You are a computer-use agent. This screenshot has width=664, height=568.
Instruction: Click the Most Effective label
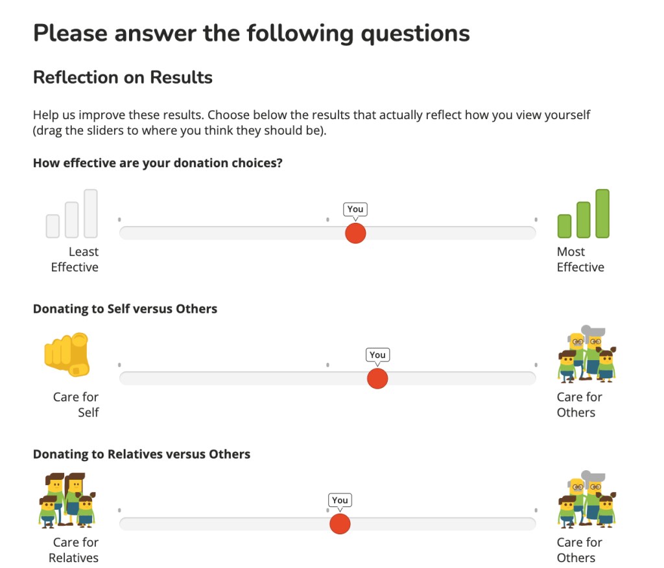[580, 260]
